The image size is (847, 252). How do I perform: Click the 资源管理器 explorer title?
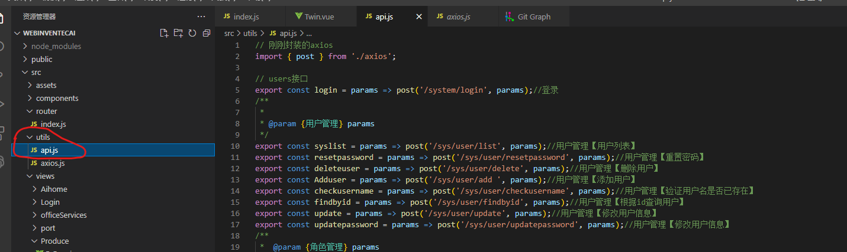39,17
